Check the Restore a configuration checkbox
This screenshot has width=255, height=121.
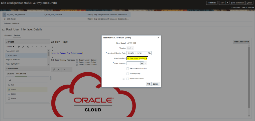(128, 68)
